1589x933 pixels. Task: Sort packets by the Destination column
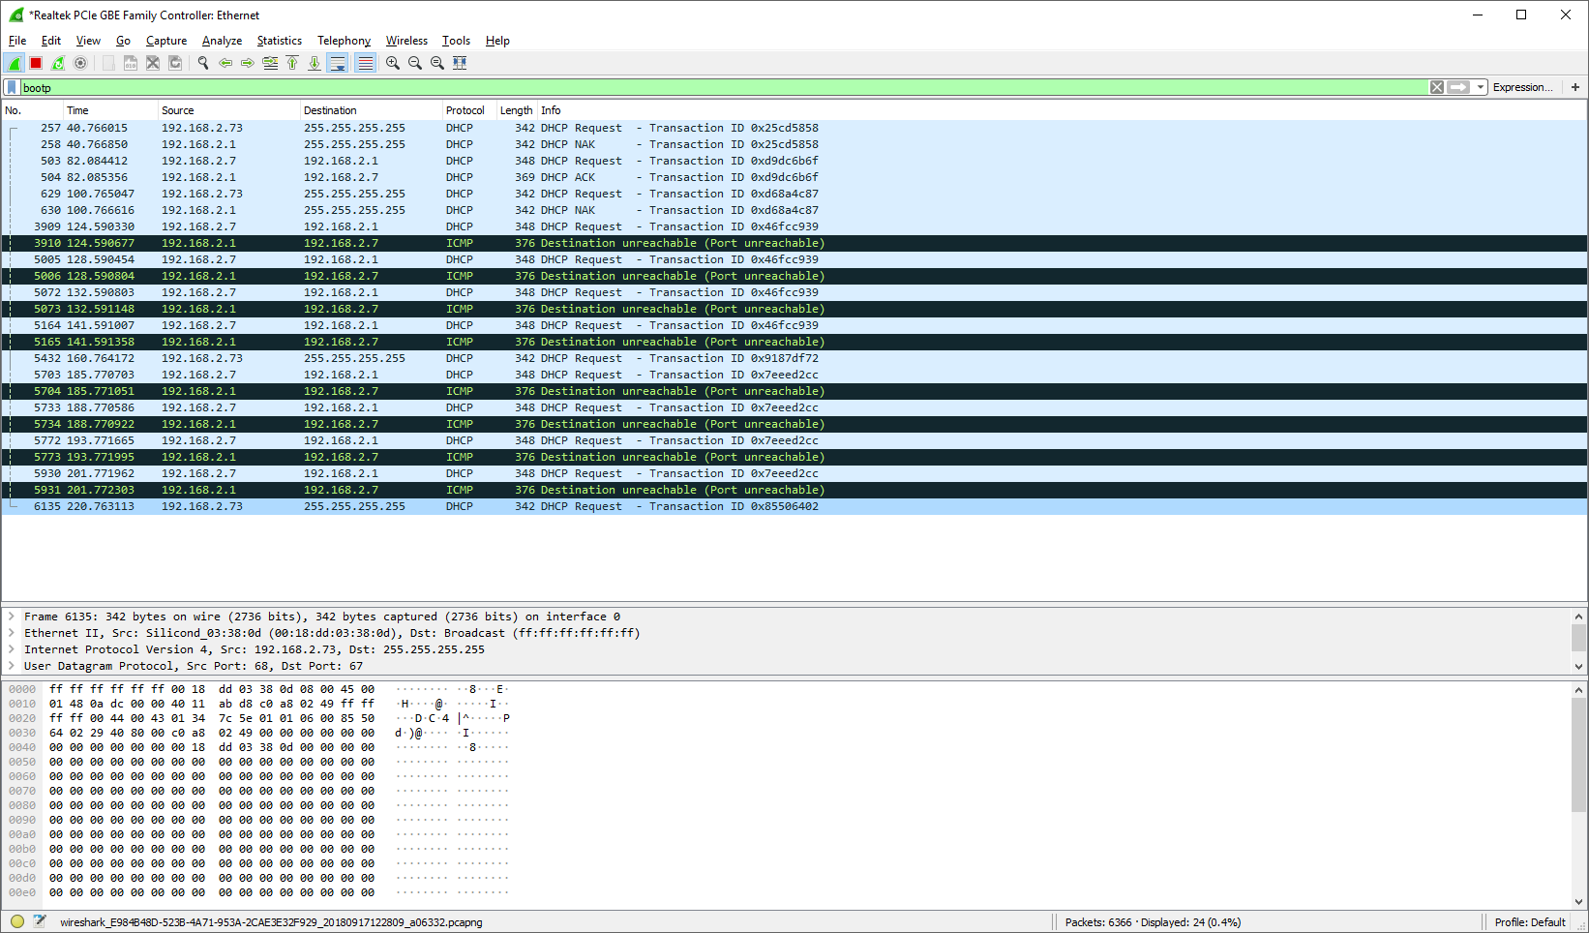coord(371,110)
